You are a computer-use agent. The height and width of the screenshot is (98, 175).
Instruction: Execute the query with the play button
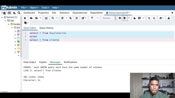coord(125,18)
